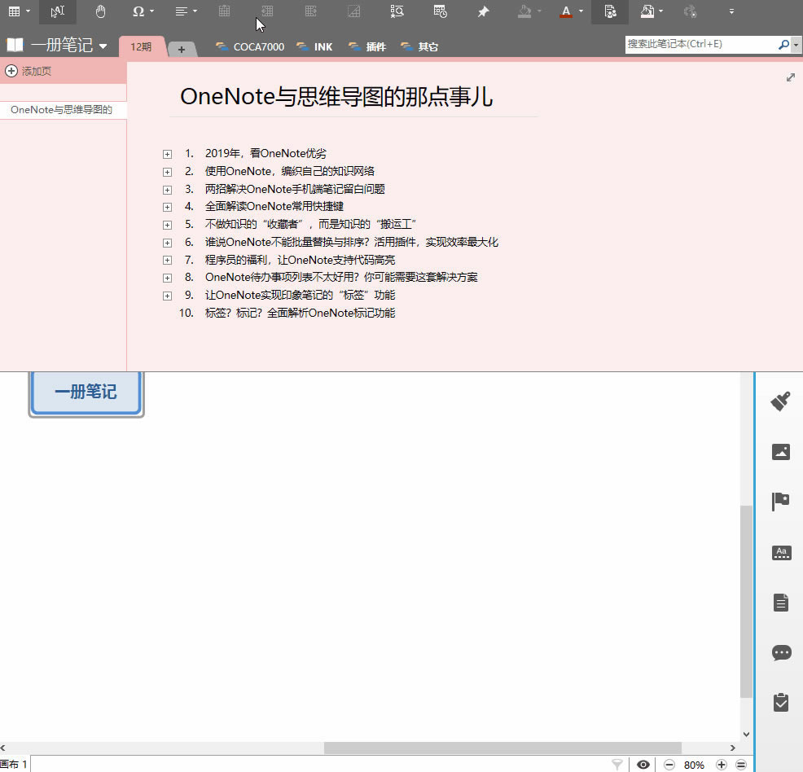
Task: Click the plus tab to create a new section
Action: pos(181,49)
